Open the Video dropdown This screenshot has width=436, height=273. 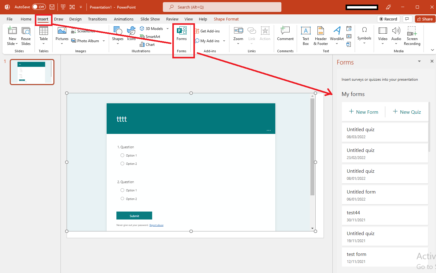pos(383,36)
